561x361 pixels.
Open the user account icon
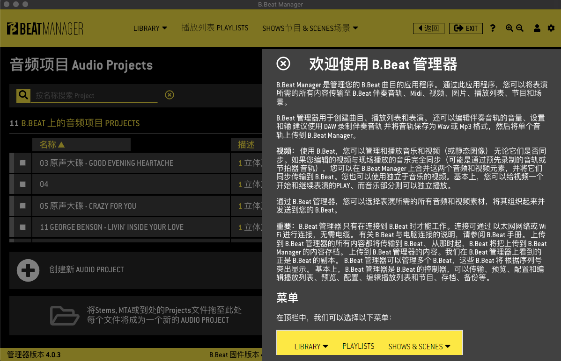537,28
